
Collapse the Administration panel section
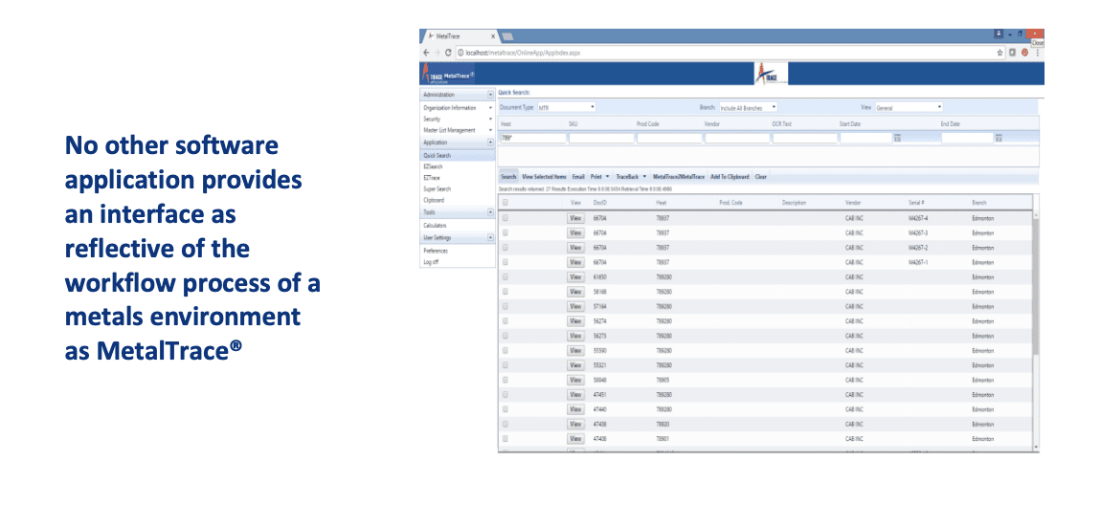pos(491,95)
